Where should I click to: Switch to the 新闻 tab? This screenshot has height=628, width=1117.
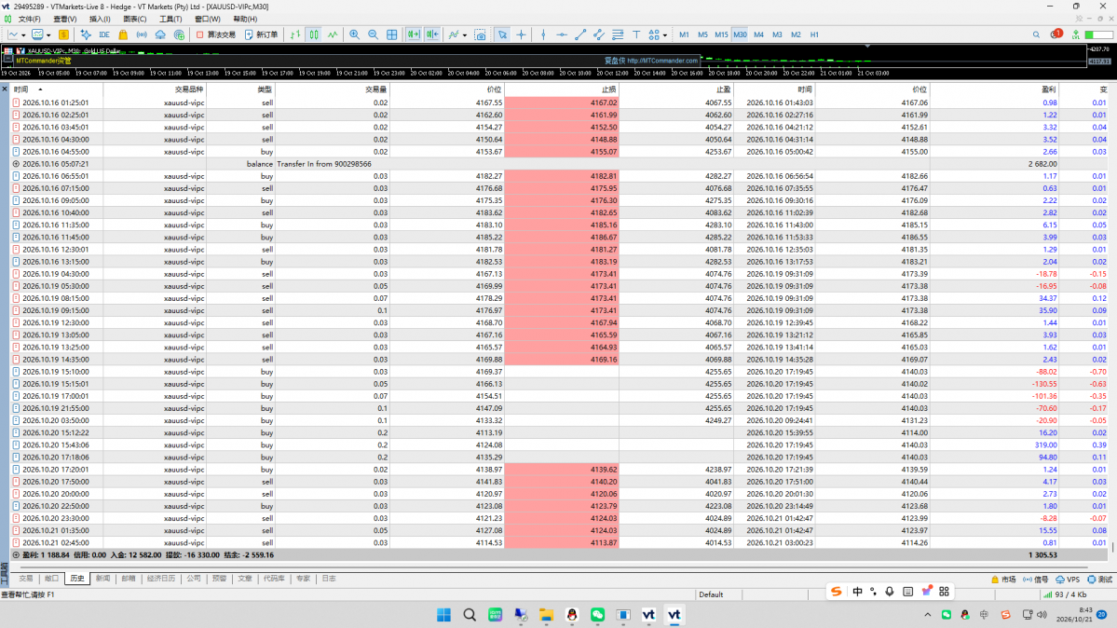click(x=103, y=579)
